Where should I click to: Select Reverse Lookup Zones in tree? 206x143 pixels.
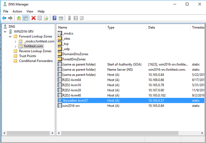pyautogui.click(x=35, y=51)
